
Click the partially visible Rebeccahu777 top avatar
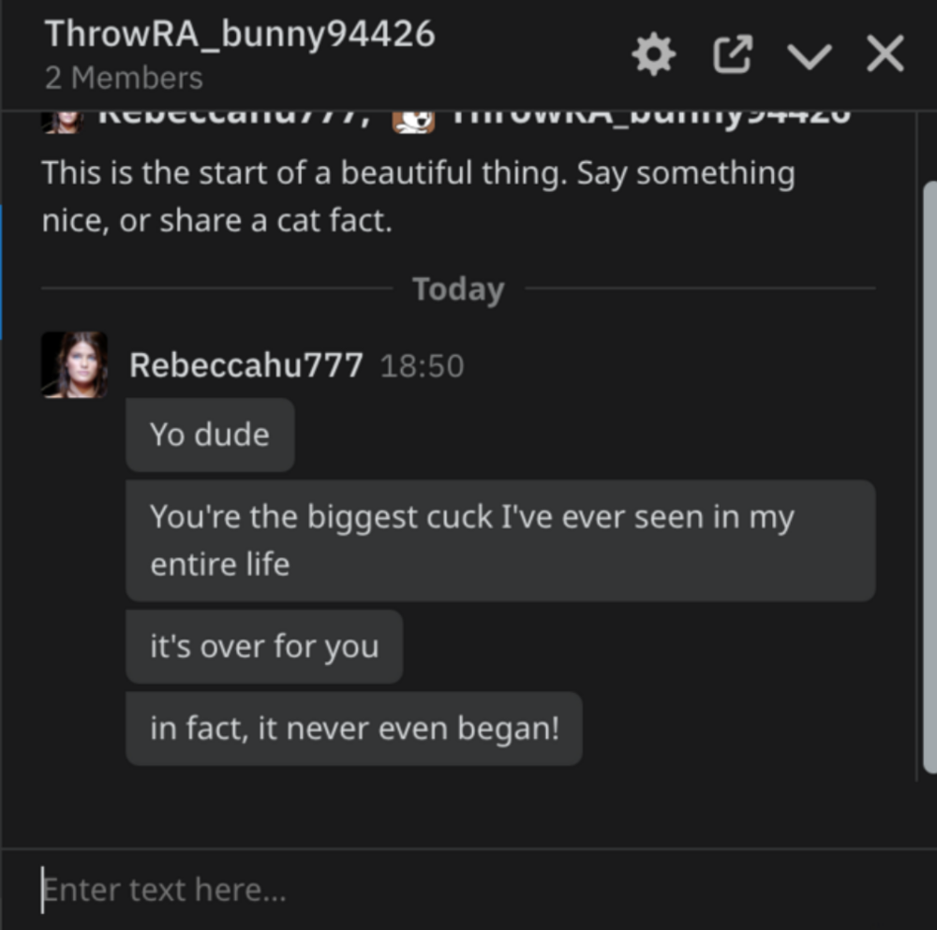coord(62,123)
